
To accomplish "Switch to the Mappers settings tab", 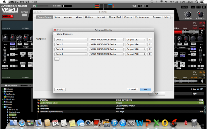I will click(68, 17).
